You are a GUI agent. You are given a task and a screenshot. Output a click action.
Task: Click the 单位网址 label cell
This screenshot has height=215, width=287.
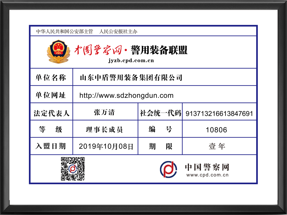[51, 95]
